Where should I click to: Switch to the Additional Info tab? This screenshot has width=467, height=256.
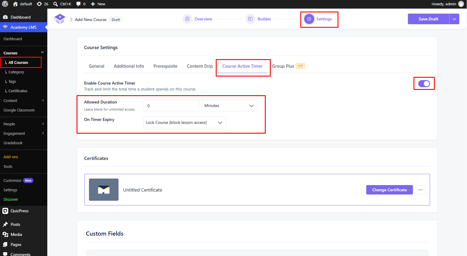coord(129,66)
